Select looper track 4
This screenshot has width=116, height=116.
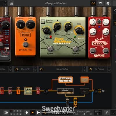[21, 111]
